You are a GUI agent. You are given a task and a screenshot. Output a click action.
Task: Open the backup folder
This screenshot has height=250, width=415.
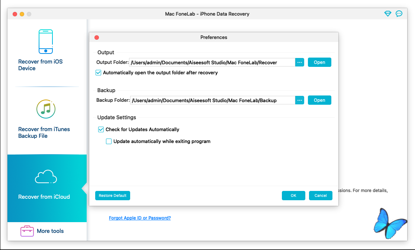pos(319,100)
